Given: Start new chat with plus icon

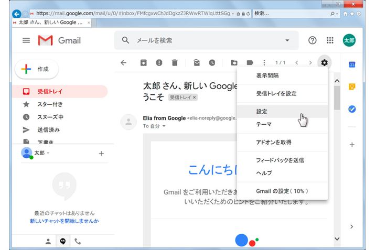Looking at the screenshot, I should (101, 154).
